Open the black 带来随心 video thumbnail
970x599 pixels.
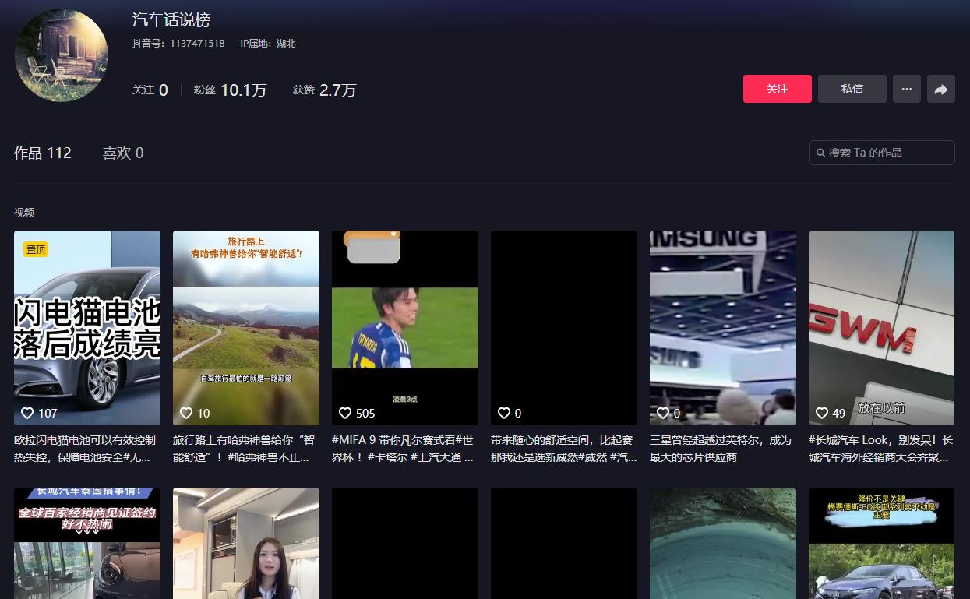coord(564,328)
